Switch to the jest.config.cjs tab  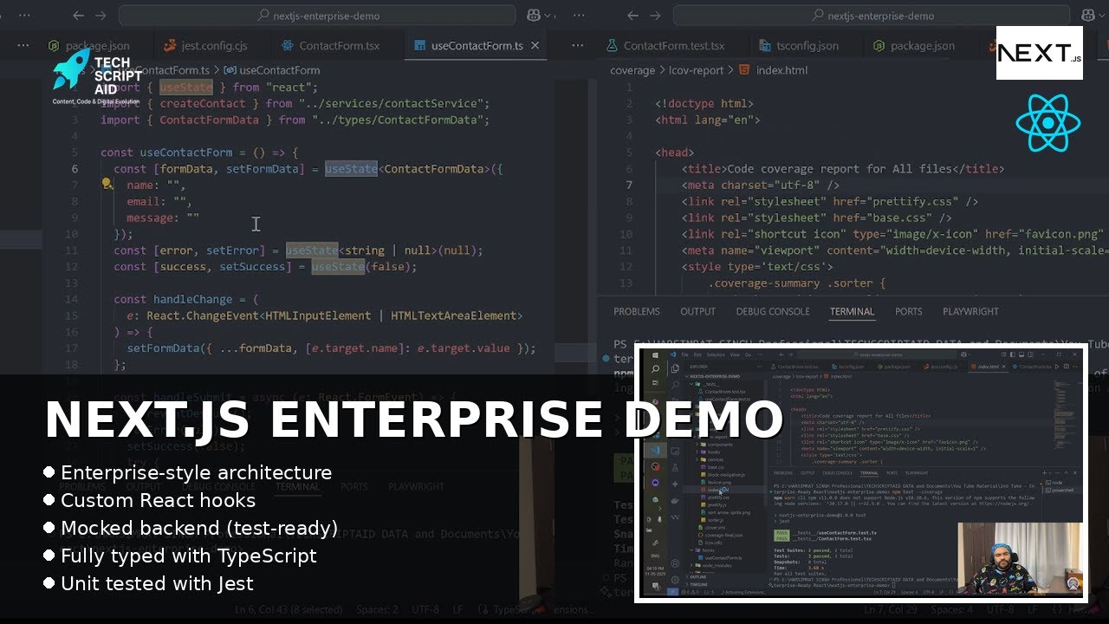tap(205, 46)
